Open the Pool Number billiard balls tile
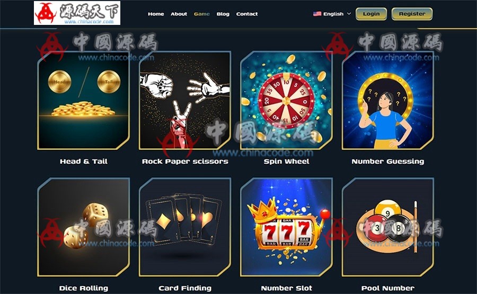This screenshot has width=477, height=294. point(387,227)
